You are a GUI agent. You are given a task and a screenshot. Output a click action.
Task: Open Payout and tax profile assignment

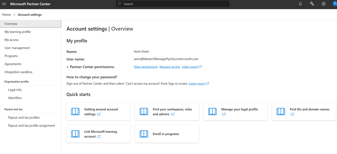(x=32, y=126)
